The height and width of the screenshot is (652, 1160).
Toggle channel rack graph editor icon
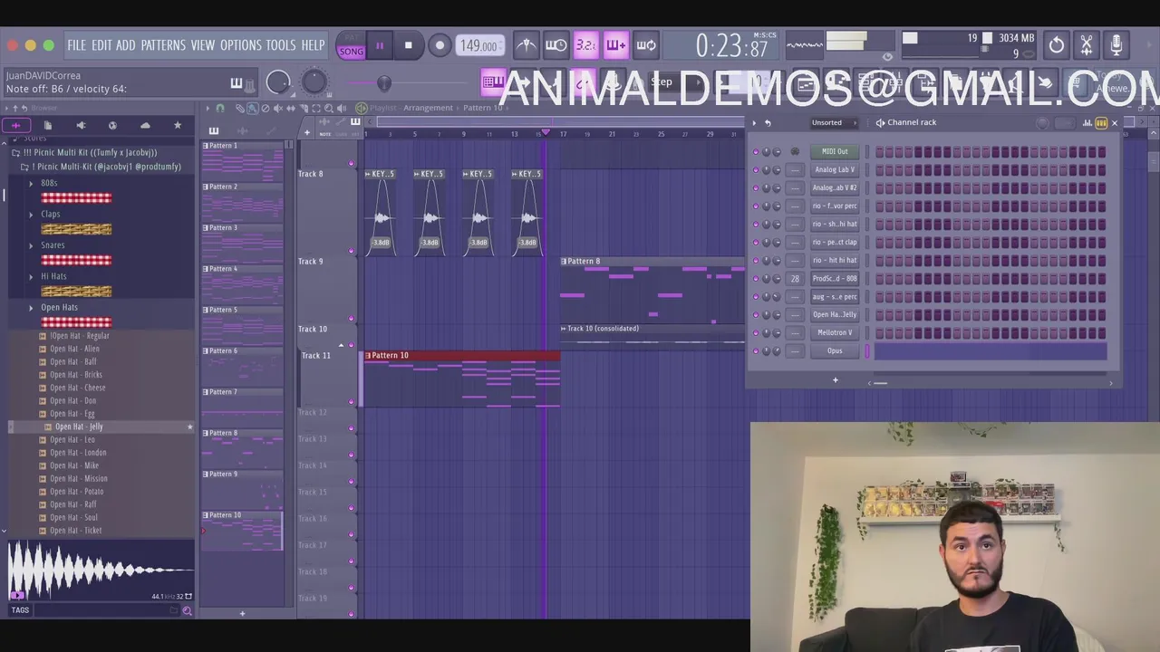pyautogui.click(x=1087, y=123)
